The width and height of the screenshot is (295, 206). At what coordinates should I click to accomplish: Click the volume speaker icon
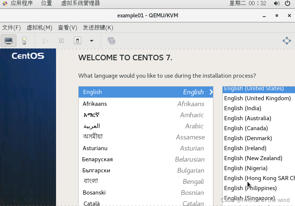click(x=277, y=3)
